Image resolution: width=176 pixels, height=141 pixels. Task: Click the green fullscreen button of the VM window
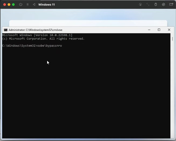point(13,5)
